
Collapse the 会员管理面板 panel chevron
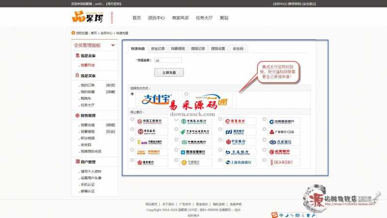click(x=113, y=45)
